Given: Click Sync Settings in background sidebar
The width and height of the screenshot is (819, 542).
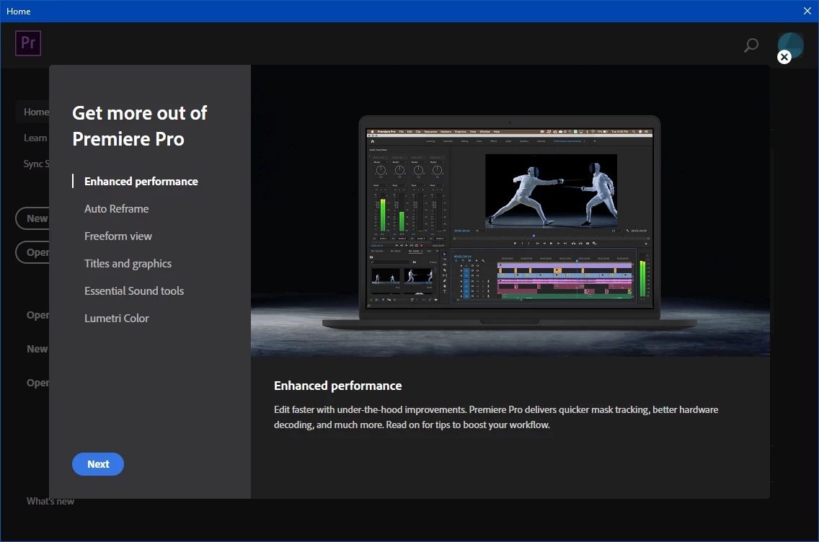Looking at the screenshot, I should (x=36, y=164).
